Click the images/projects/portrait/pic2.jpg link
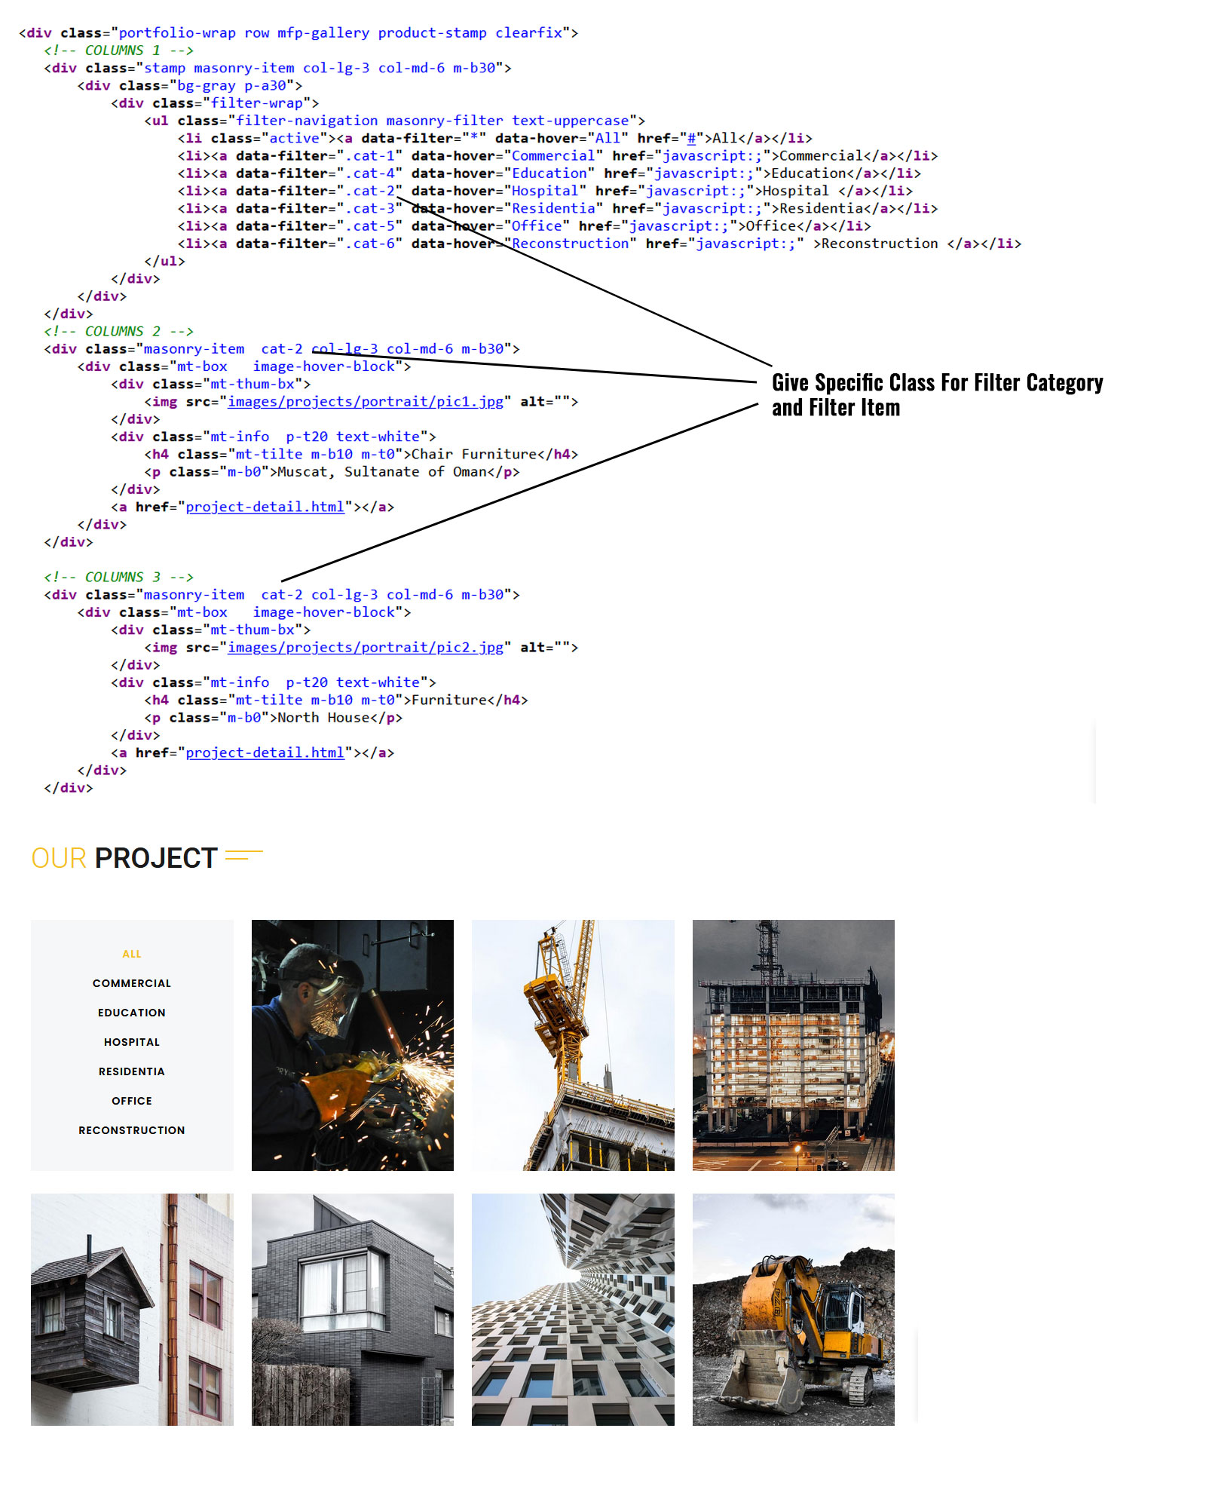The width and height of the screenshot is (1206, 1508). (x=366, y=648)
